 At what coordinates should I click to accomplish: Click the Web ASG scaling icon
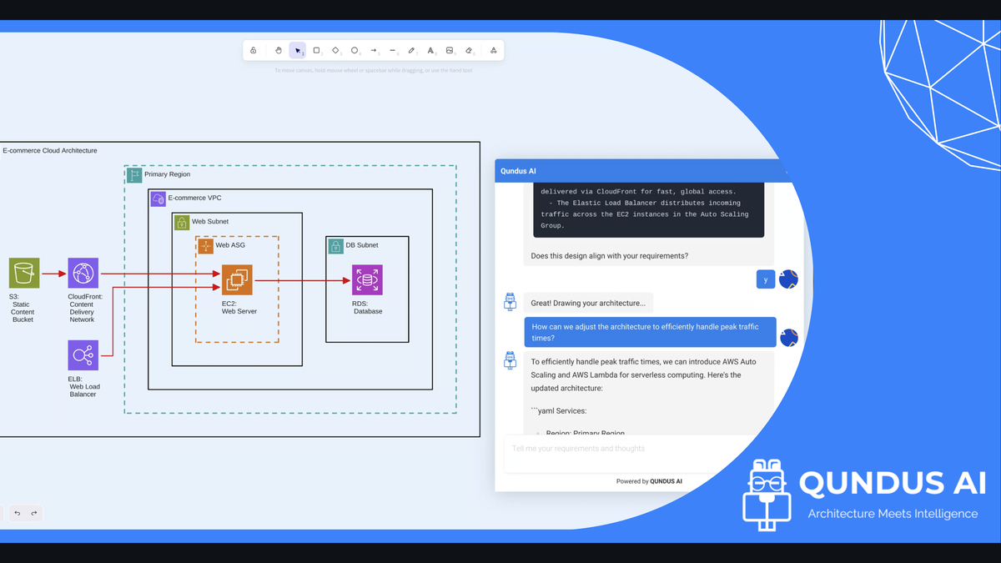[205, 246]
